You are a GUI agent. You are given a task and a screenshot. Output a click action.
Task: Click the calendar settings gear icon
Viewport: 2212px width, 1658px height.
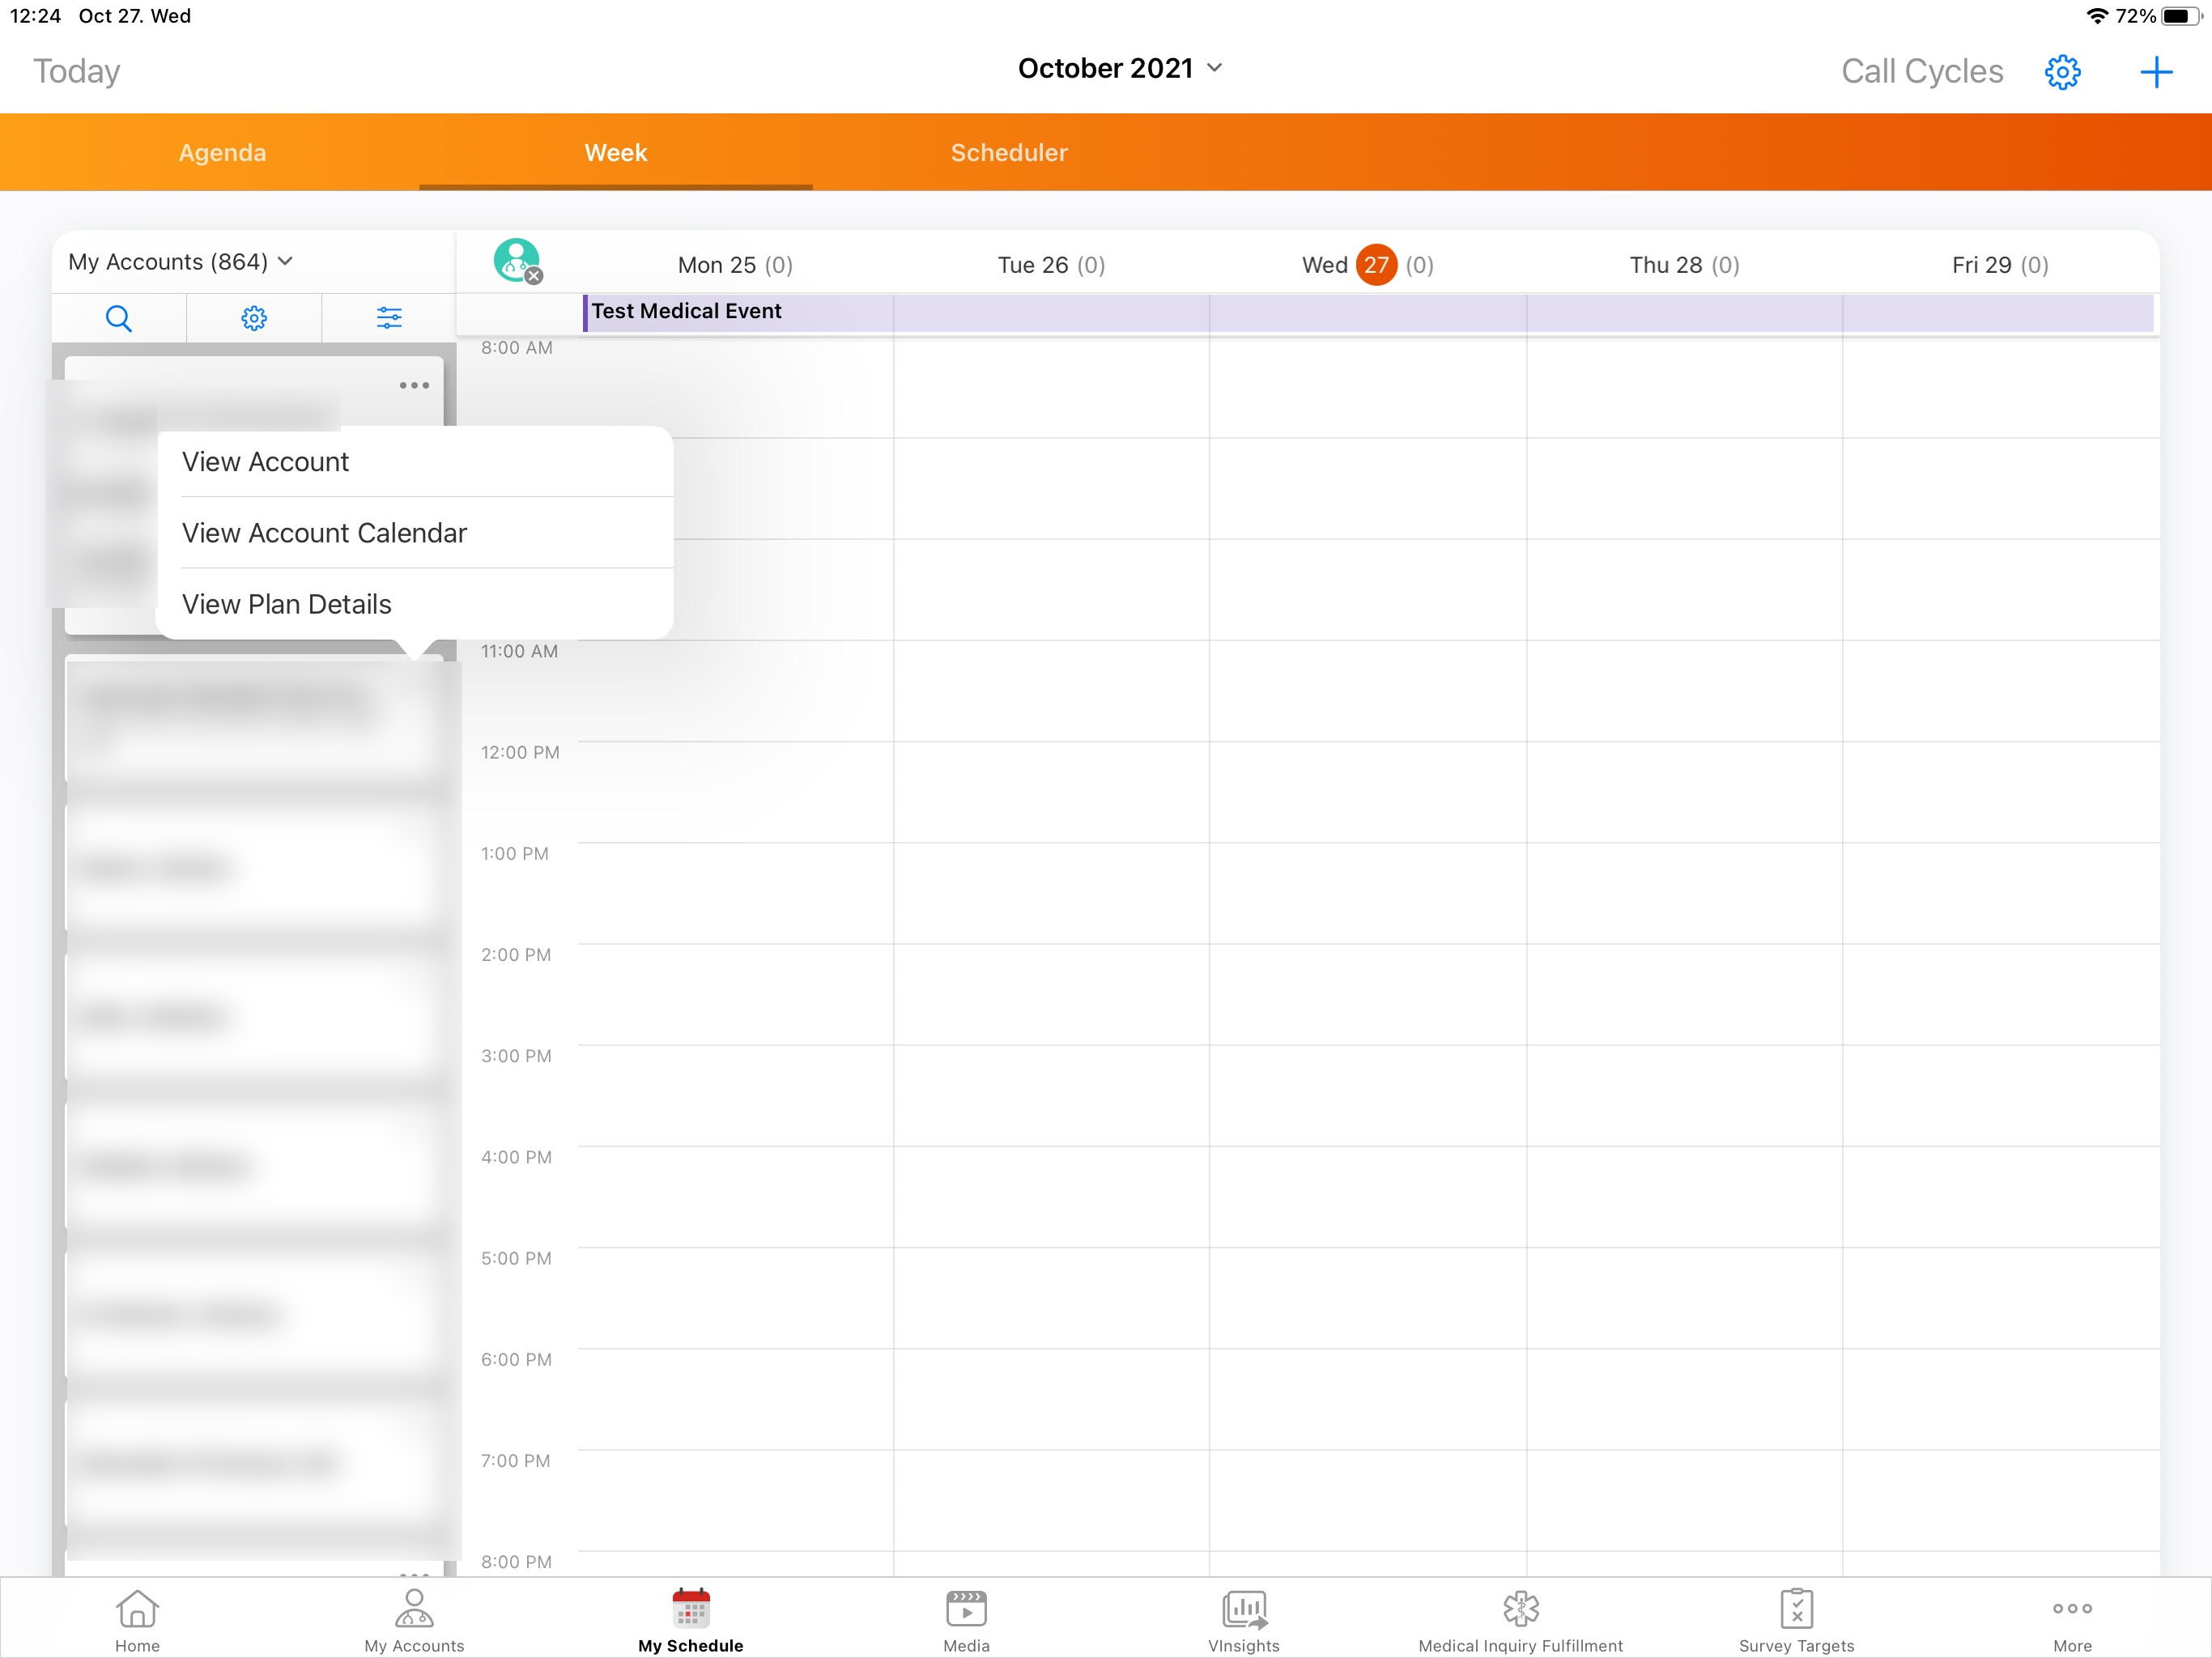coord(2062,72)
